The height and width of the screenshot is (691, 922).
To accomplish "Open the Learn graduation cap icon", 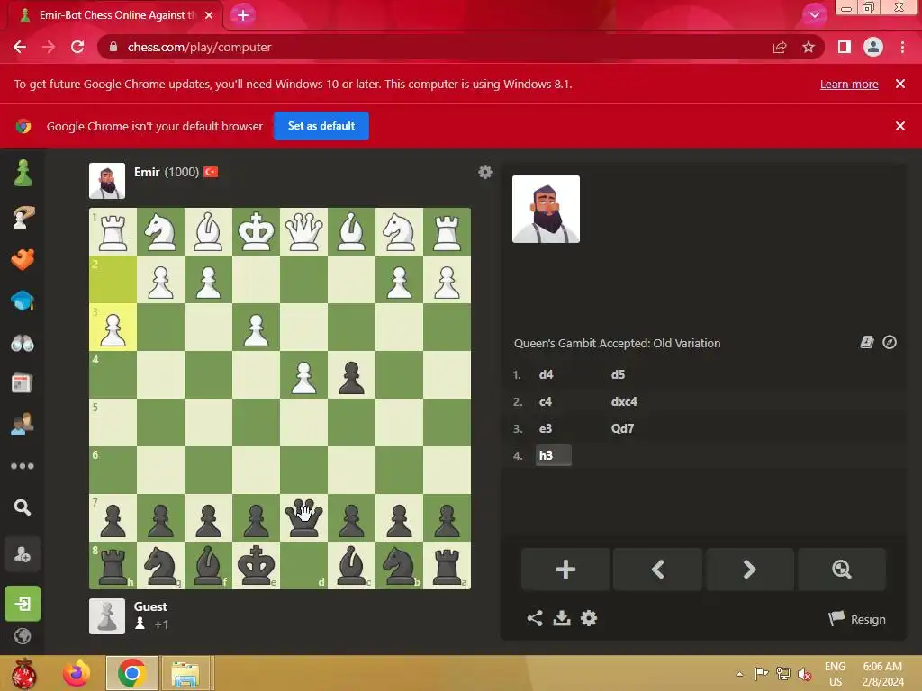I will coord(23,301).
